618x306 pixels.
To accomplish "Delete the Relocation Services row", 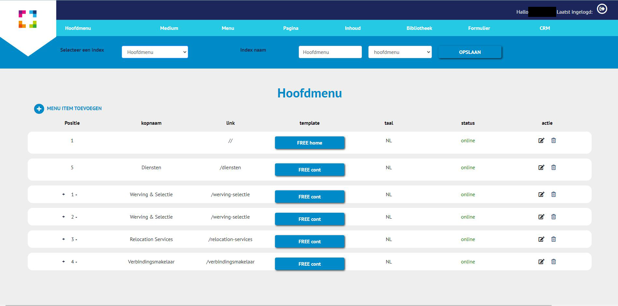I will click(554, 239).
